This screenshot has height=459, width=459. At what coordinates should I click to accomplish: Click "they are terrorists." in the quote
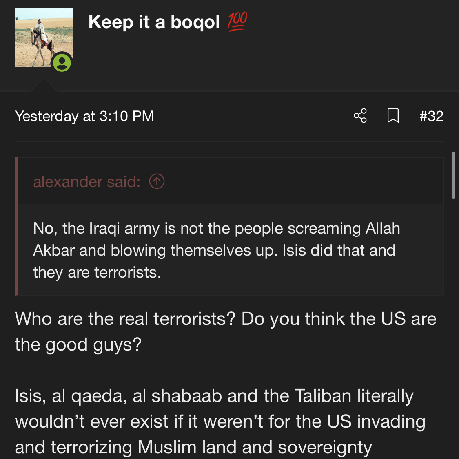[x=97, y=272]
